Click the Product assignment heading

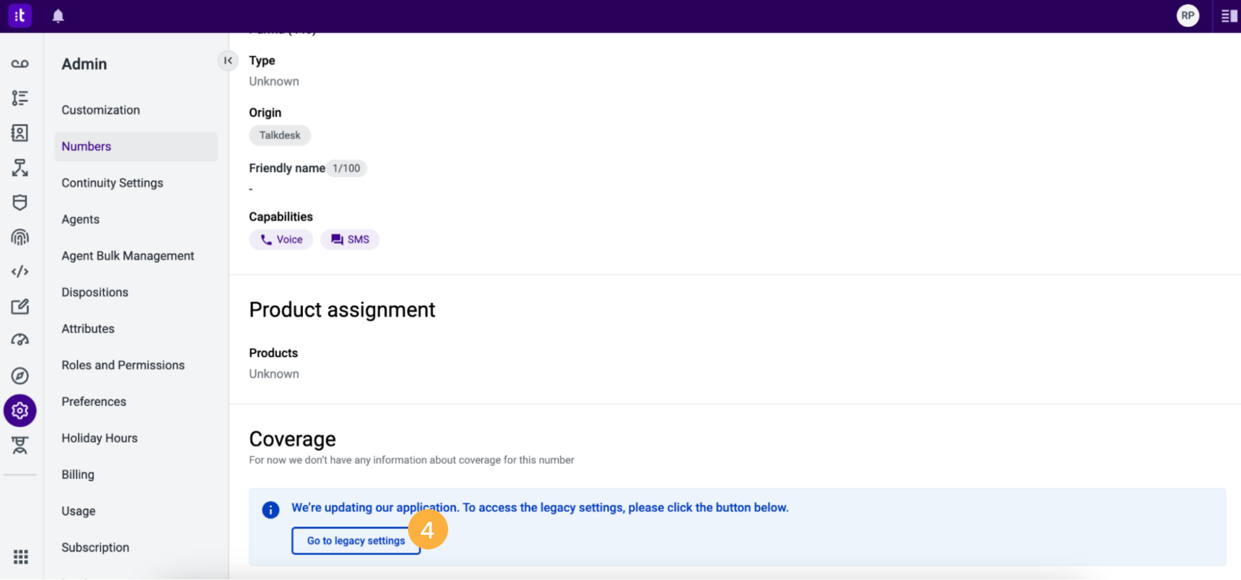[x=342, y=310]
